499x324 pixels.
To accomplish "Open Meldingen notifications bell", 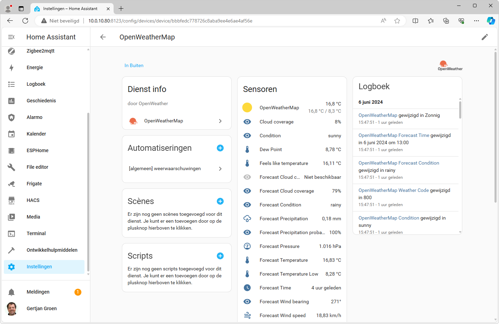I will [x=11, y=292].
